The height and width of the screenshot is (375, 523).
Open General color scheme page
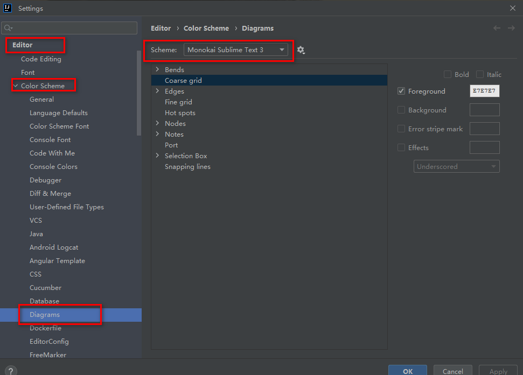tap(41, 99)
